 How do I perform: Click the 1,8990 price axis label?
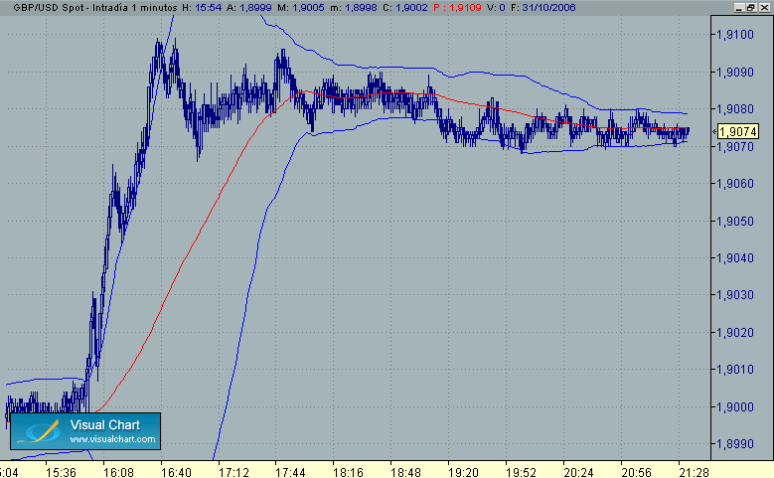735,444
